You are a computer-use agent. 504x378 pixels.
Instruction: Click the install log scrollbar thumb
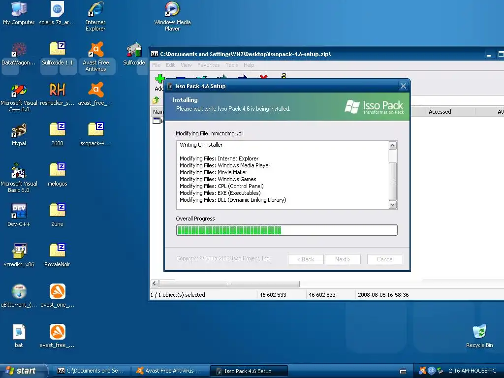click(392, 181)
